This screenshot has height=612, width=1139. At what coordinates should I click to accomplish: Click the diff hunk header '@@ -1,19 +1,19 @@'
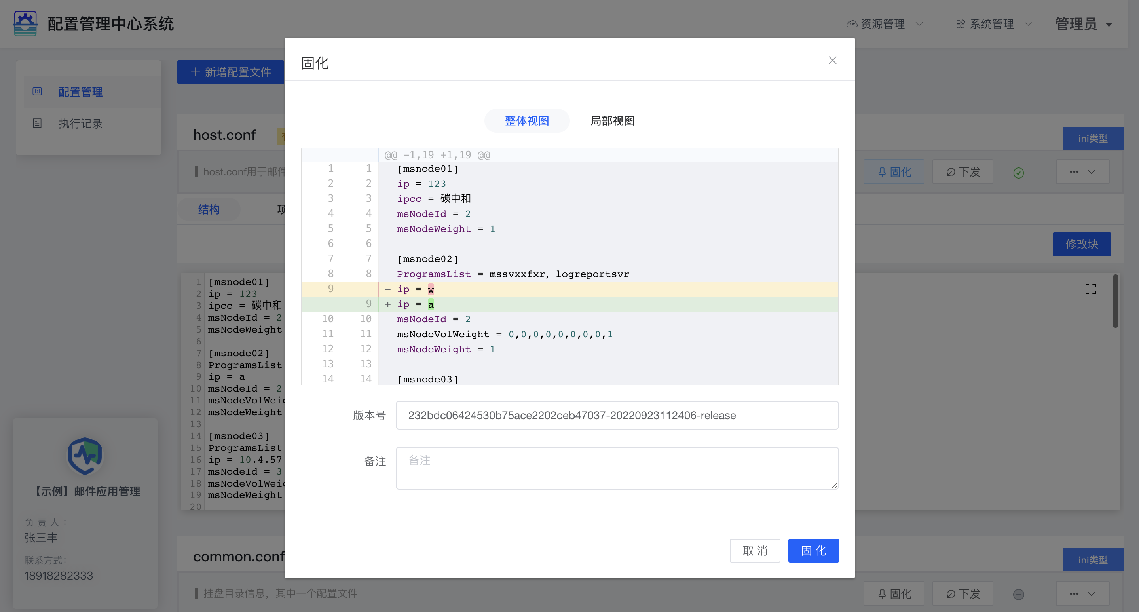(437, 155)
